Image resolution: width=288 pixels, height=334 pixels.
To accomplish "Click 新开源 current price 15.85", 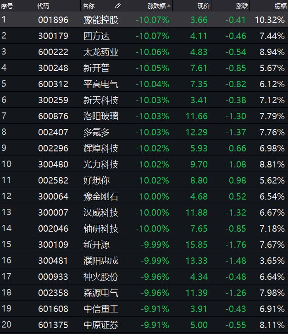I will click(x=196, y=245).
